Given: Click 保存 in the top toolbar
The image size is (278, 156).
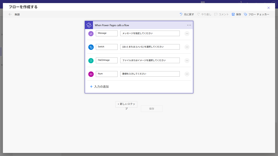Looking at the screenshot, I should pos(236,14).
